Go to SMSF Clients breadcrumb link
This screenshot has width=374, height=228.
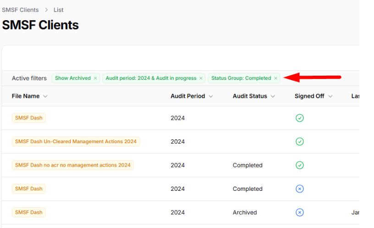(20, 10)
